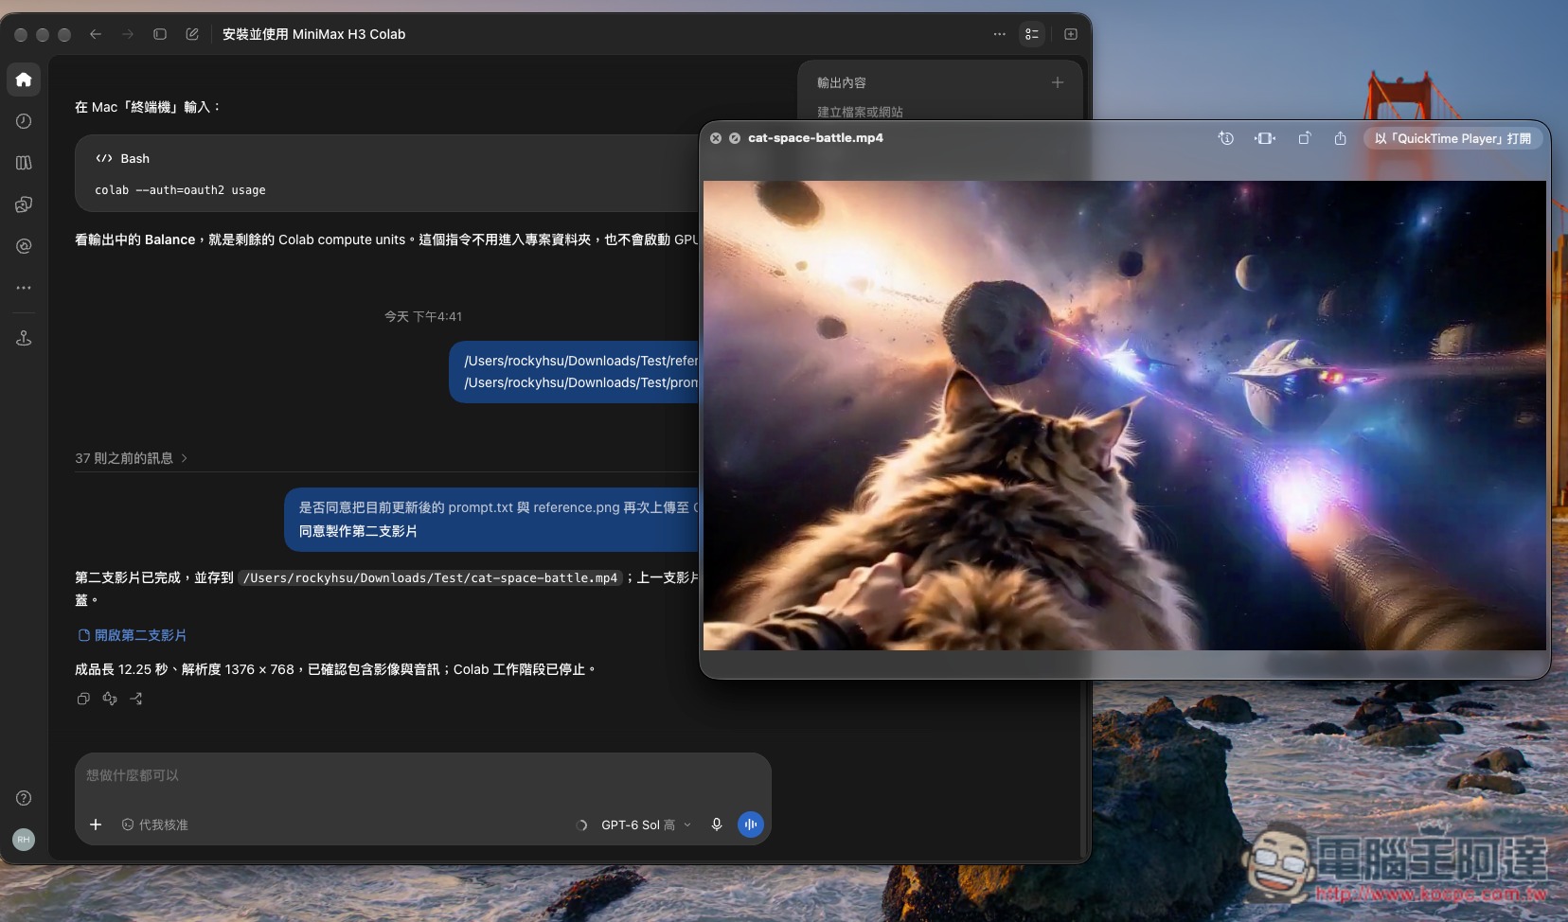Click the 建立檔案或網站 text
This screenshot has height=922, width=1568.
[x=860, y=112]
